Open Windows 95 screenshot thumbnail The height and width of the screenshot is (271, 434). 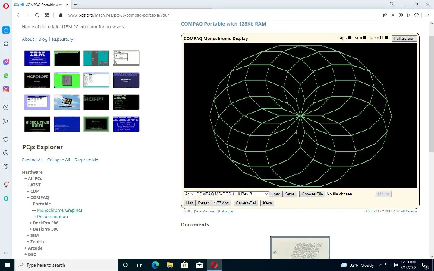click(x=67, y=102)
